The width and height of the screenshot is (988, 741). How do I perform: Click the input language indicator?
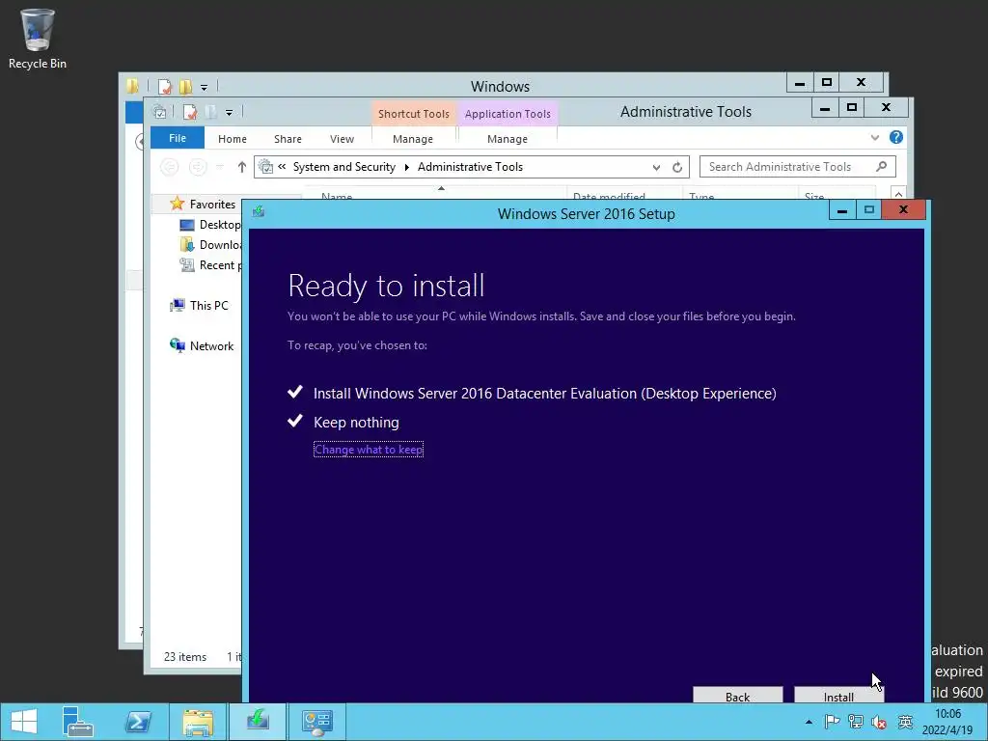905,722
